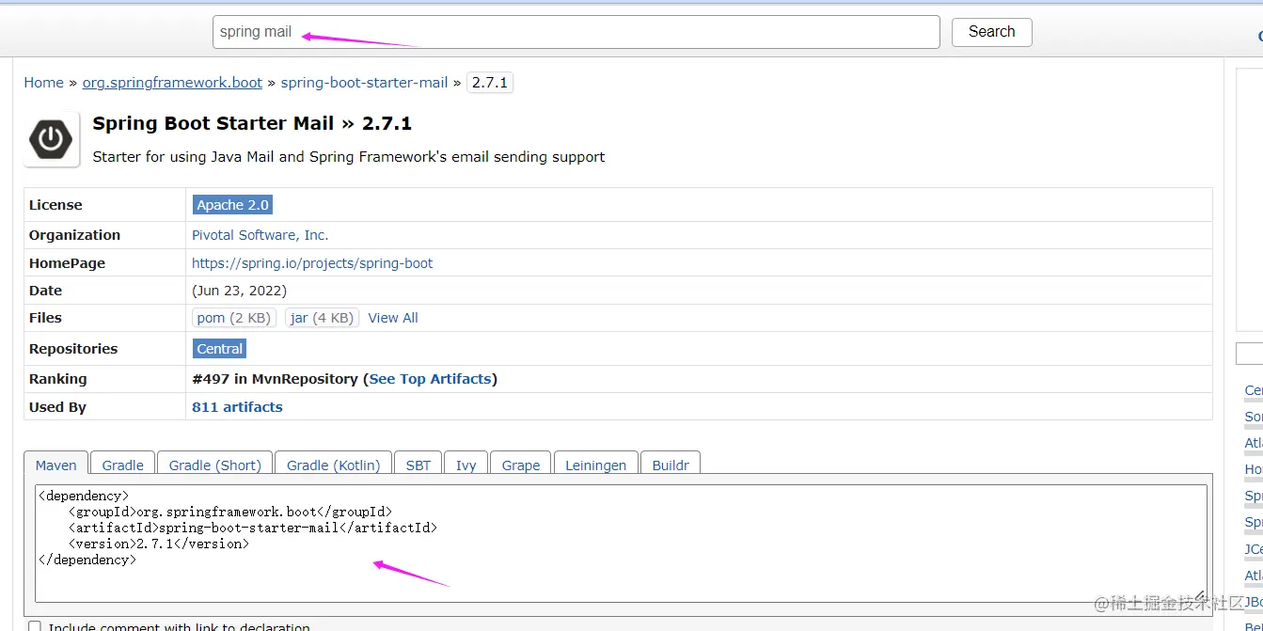Focus the search box containing "spring mail"
Image resolution: width=1263 pixels, height=631 pixels.
576,32
